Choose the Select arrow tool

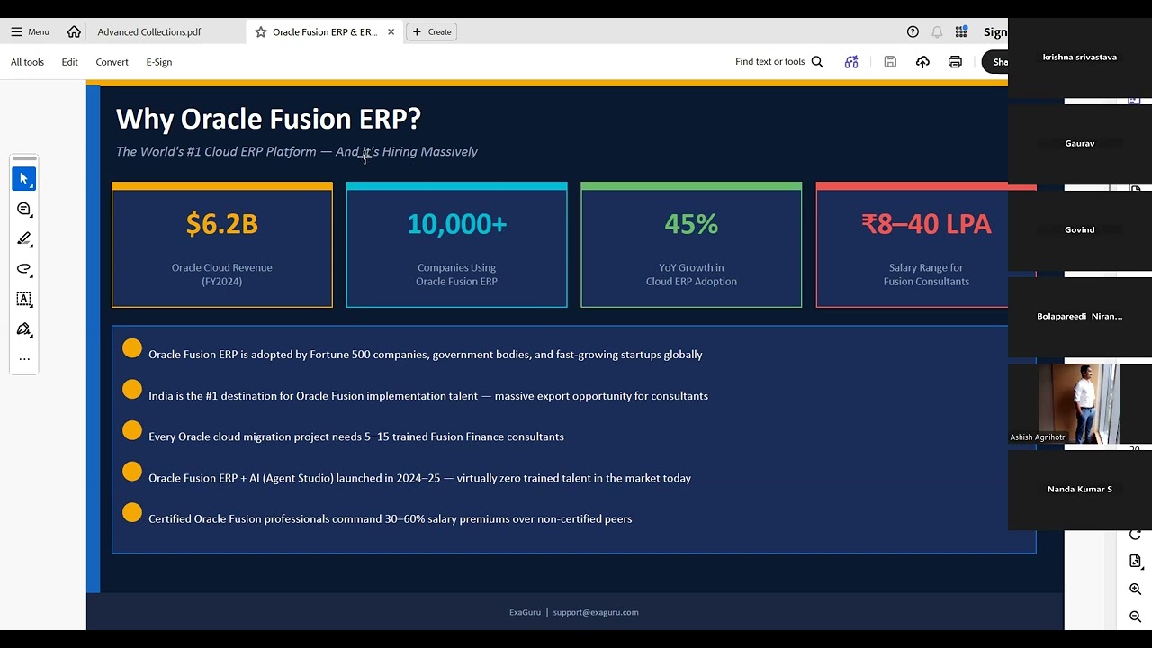[24, 179]
